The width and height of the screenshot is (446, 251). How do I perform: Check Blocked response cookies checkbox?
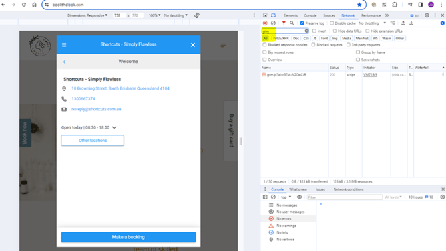(x=264, y=44)
